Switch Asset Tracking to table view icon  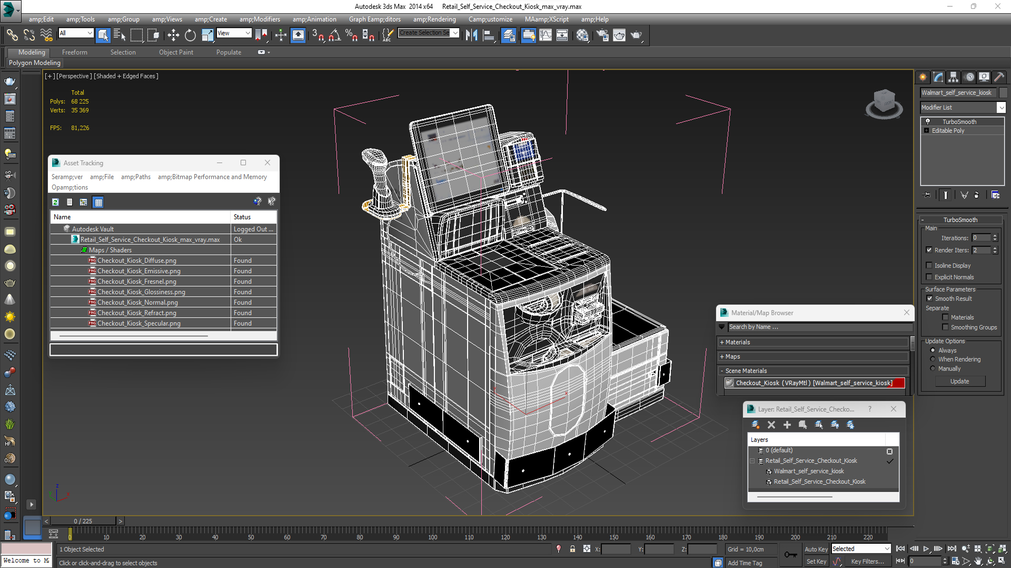pos(98,202)
